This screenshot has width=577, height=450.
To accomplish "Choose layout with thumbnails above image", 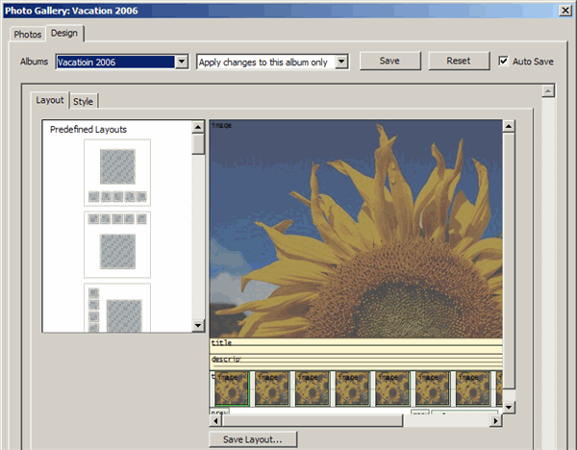I will tap(117, 244).
